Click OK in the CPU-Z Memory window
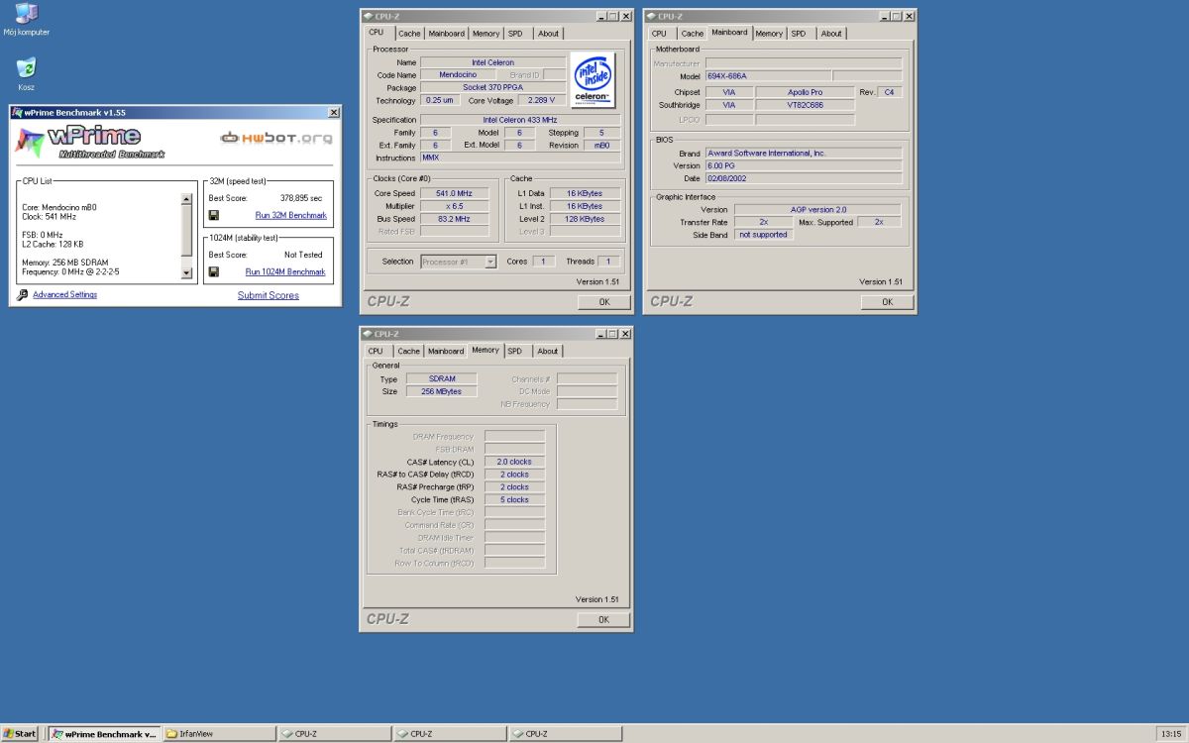The image size is (1189, 743). [603, 619]
